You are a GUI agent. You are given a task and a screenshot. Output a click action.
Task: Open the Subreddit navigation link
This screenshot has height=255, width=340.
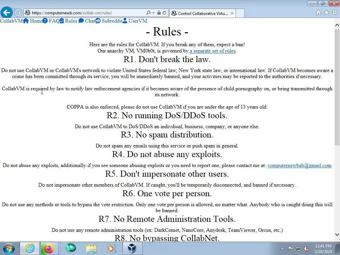[x=112, y=21]
